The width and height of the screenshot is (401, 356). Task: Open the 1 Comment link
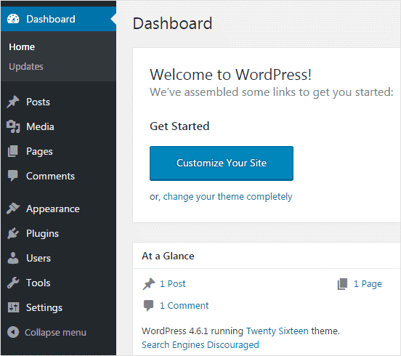click(184, 306)
